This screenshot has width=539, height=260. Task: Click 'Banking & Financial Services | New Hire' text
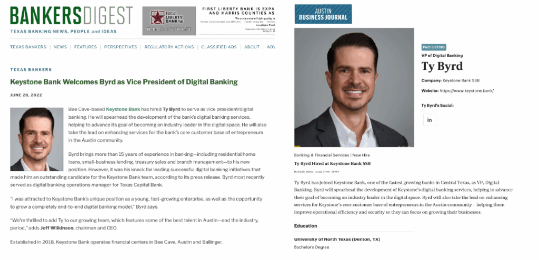point(332,155)
